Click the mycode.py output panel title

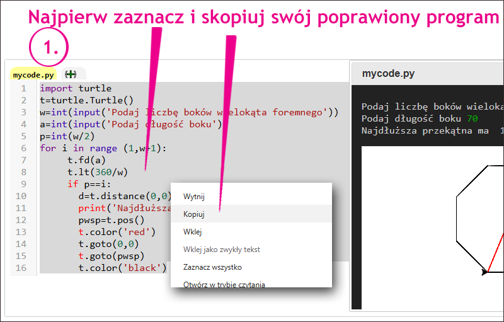pos(388,74)
